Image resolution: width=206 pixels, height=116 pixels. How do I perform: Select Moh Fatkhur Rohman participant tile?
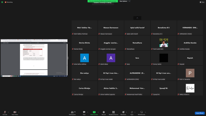coord(84,28)
